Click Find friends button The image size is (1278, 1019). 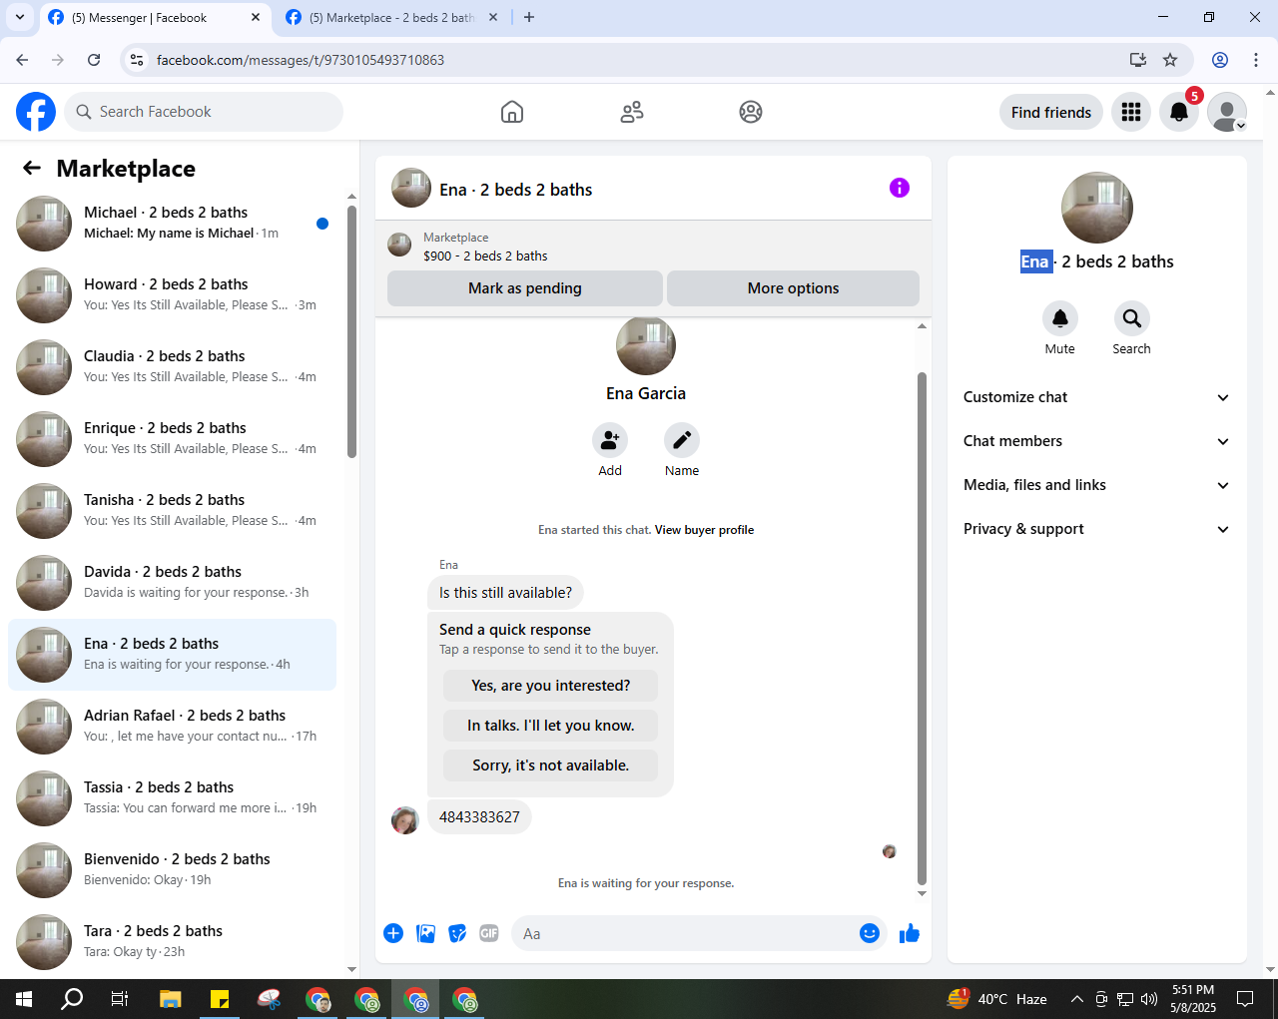click(x=1051, y=112)
